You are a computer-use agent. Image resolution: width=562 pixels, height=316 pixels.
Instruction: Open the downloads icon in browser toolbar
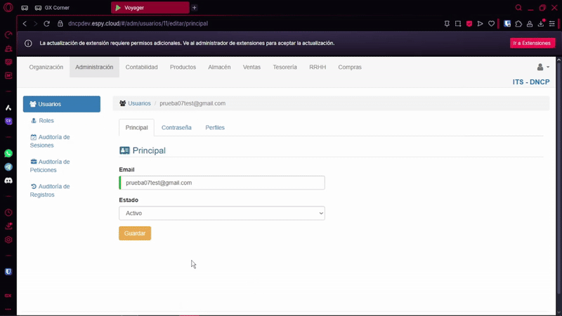coord(540,23)
